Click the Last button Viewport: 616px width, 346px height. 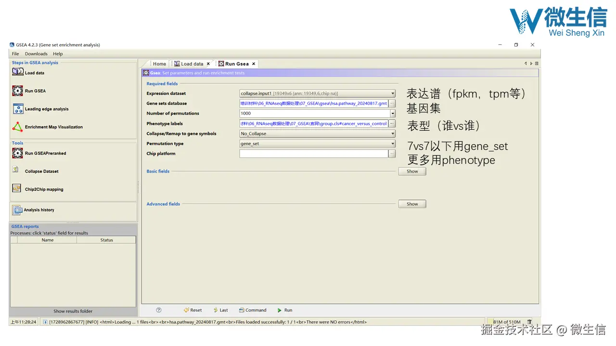[220, 310]
